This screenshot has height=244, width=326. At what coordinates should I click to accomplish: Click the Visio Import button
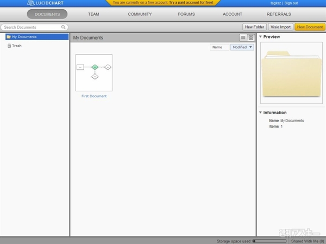[280, 27]
